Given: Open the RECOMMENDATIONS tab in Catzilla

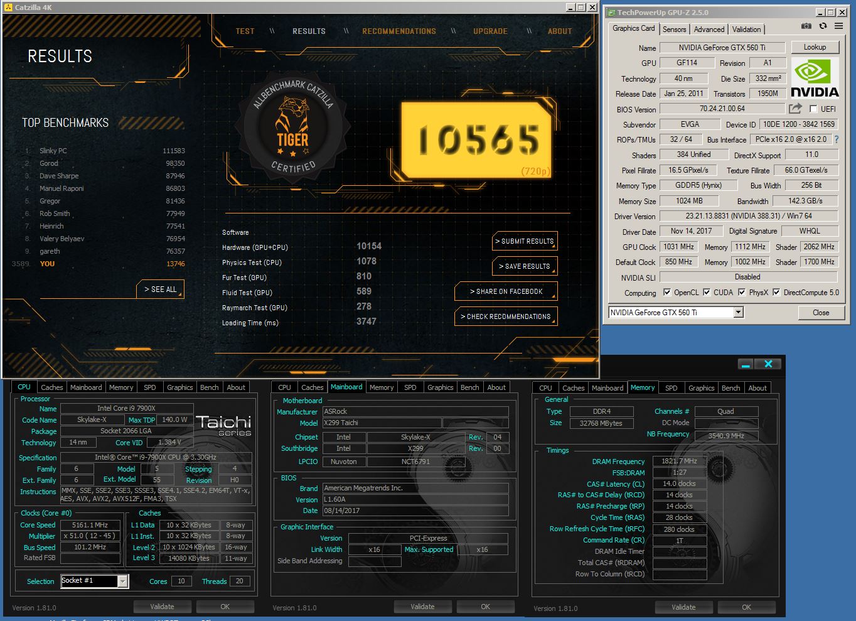Looking at the screenshot, I should click(x=399, y=31).
